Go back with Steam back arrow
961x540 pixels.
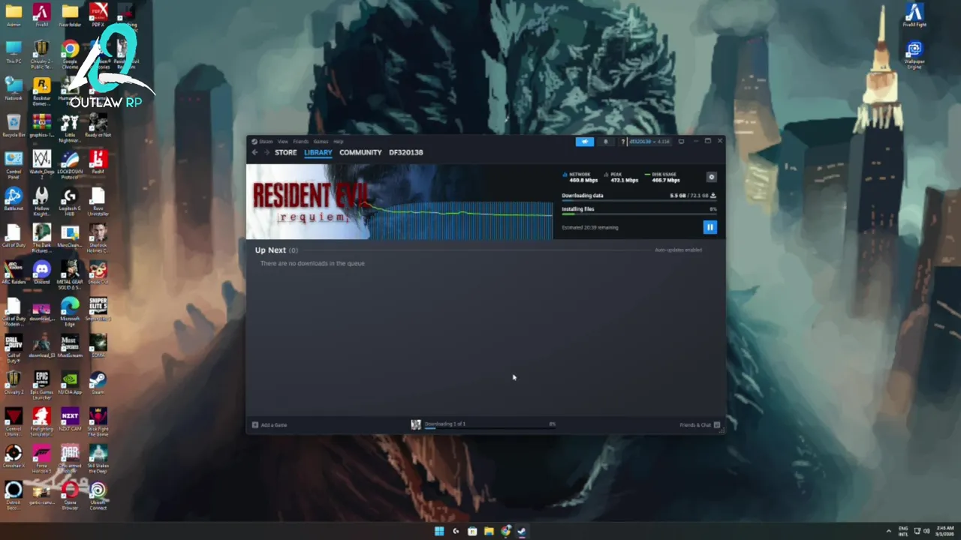[255, 152]
